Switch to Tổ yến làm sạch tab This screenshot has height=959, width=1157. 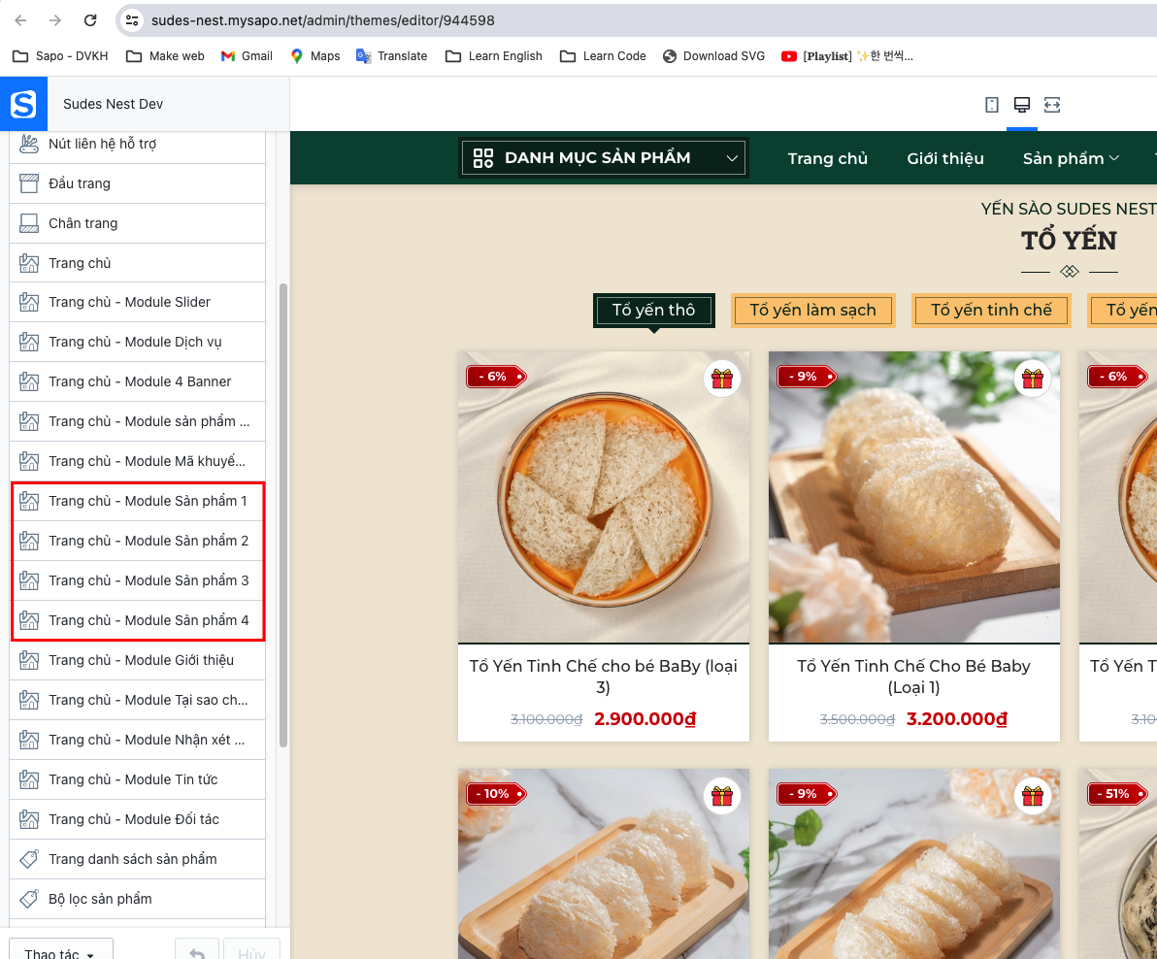(813, 310)
